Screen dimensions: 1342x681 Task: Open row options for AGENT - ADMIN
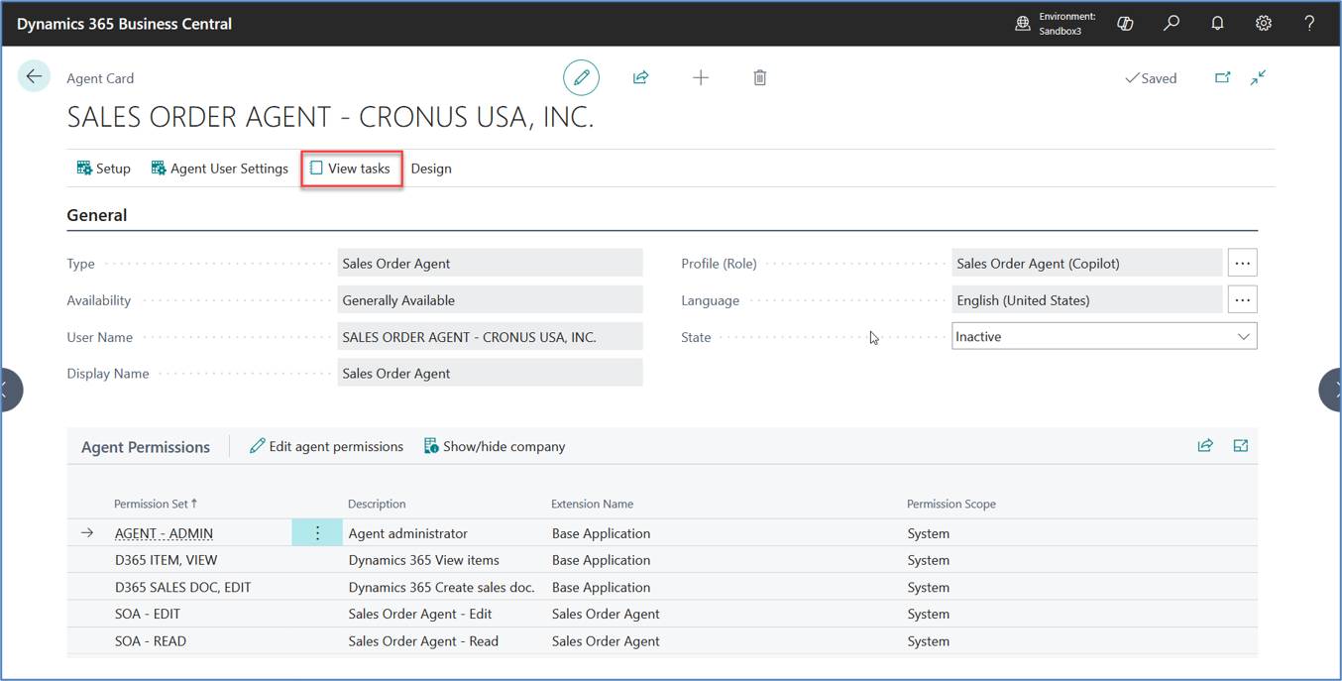pos(317,533)
